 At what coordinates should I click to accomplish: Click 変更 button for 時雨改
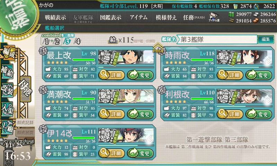(x=258, y=75)
